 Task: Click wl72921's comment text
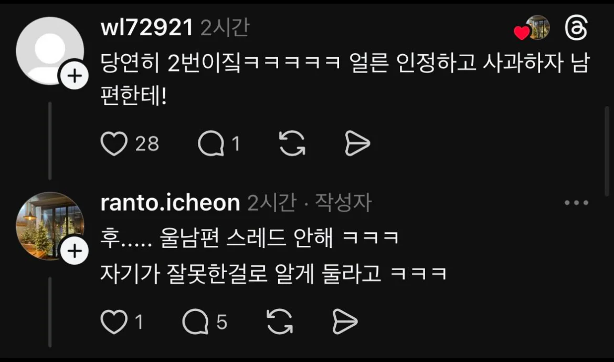point(345,80)
